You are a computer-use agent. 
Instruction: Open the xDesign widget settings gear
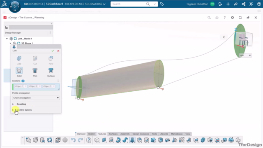pos(232,17)
